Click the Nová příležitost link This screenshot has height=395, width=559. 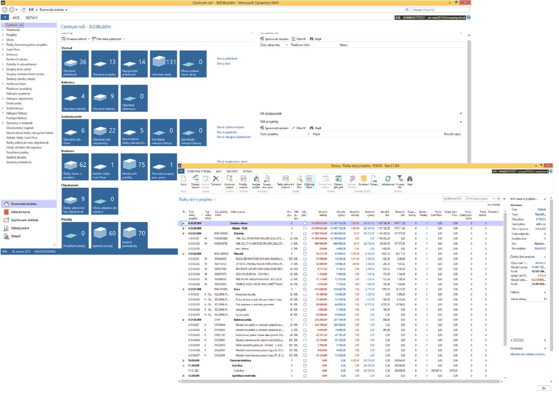pyautogui.click(x=227, y=58)
